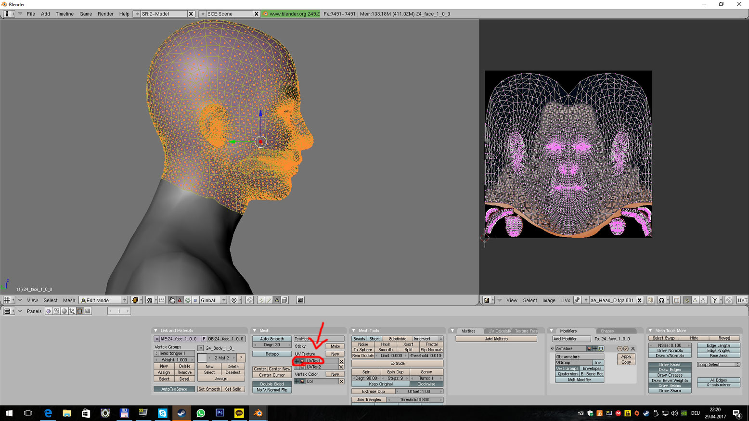Click the rotation manipulator icon in 3D header

[188, 300]
